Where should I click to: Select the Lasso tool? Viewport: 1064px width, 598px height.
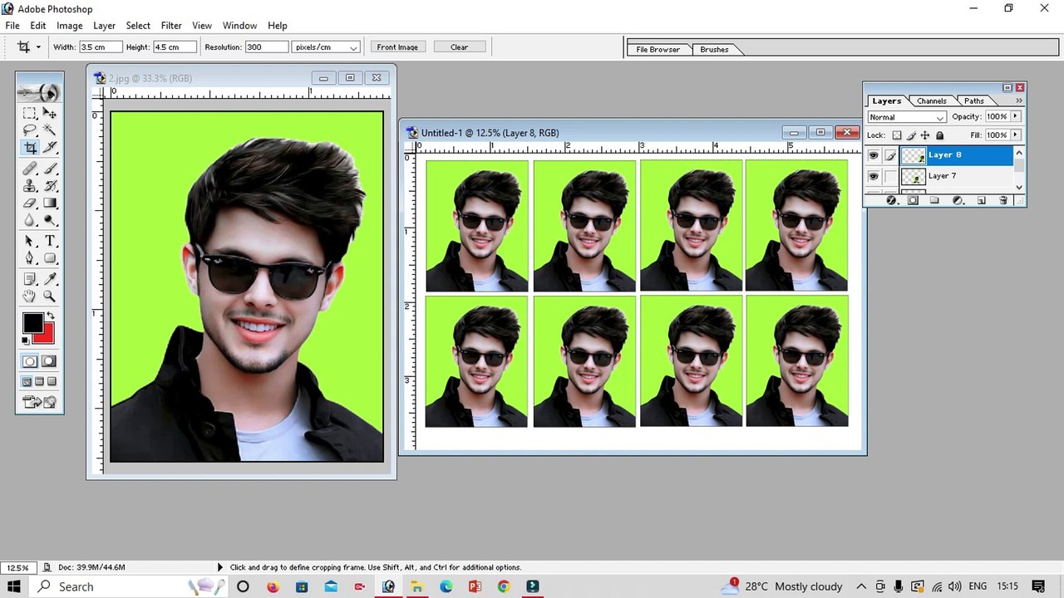point(29,130)
